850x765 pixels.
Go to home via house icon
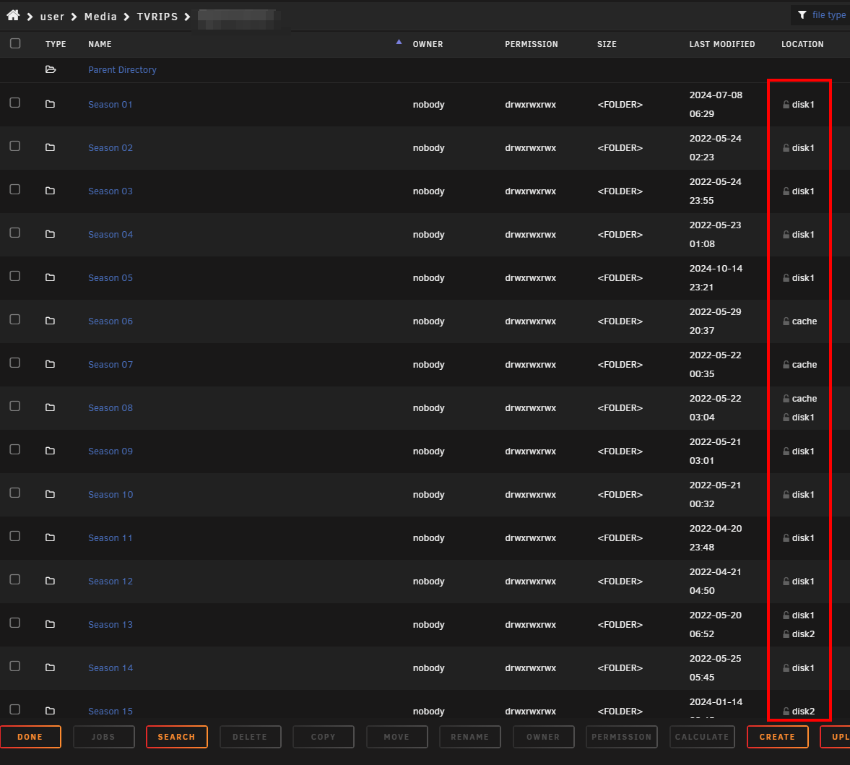(x=13, y=15)
